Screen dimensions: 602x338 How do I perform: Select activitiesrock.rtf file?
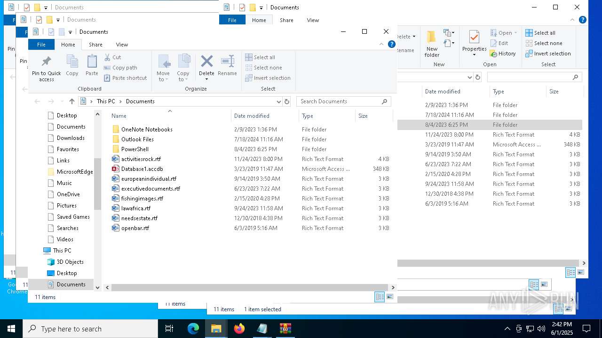141,159
